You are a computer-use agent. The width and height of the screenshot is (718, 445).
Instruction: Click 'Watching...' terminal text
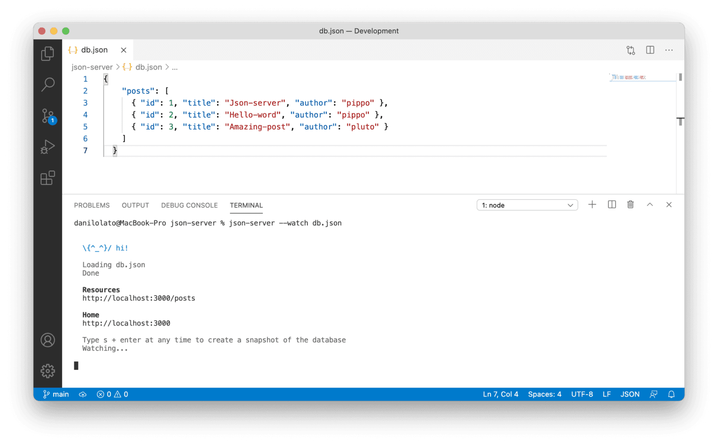point(105,348)
